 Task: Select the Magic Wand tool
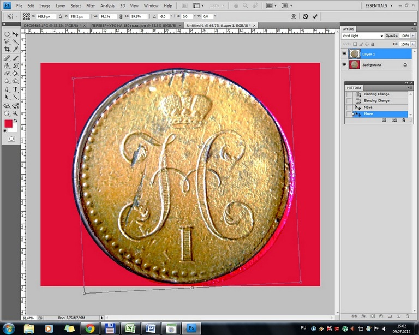click(15, 41)
